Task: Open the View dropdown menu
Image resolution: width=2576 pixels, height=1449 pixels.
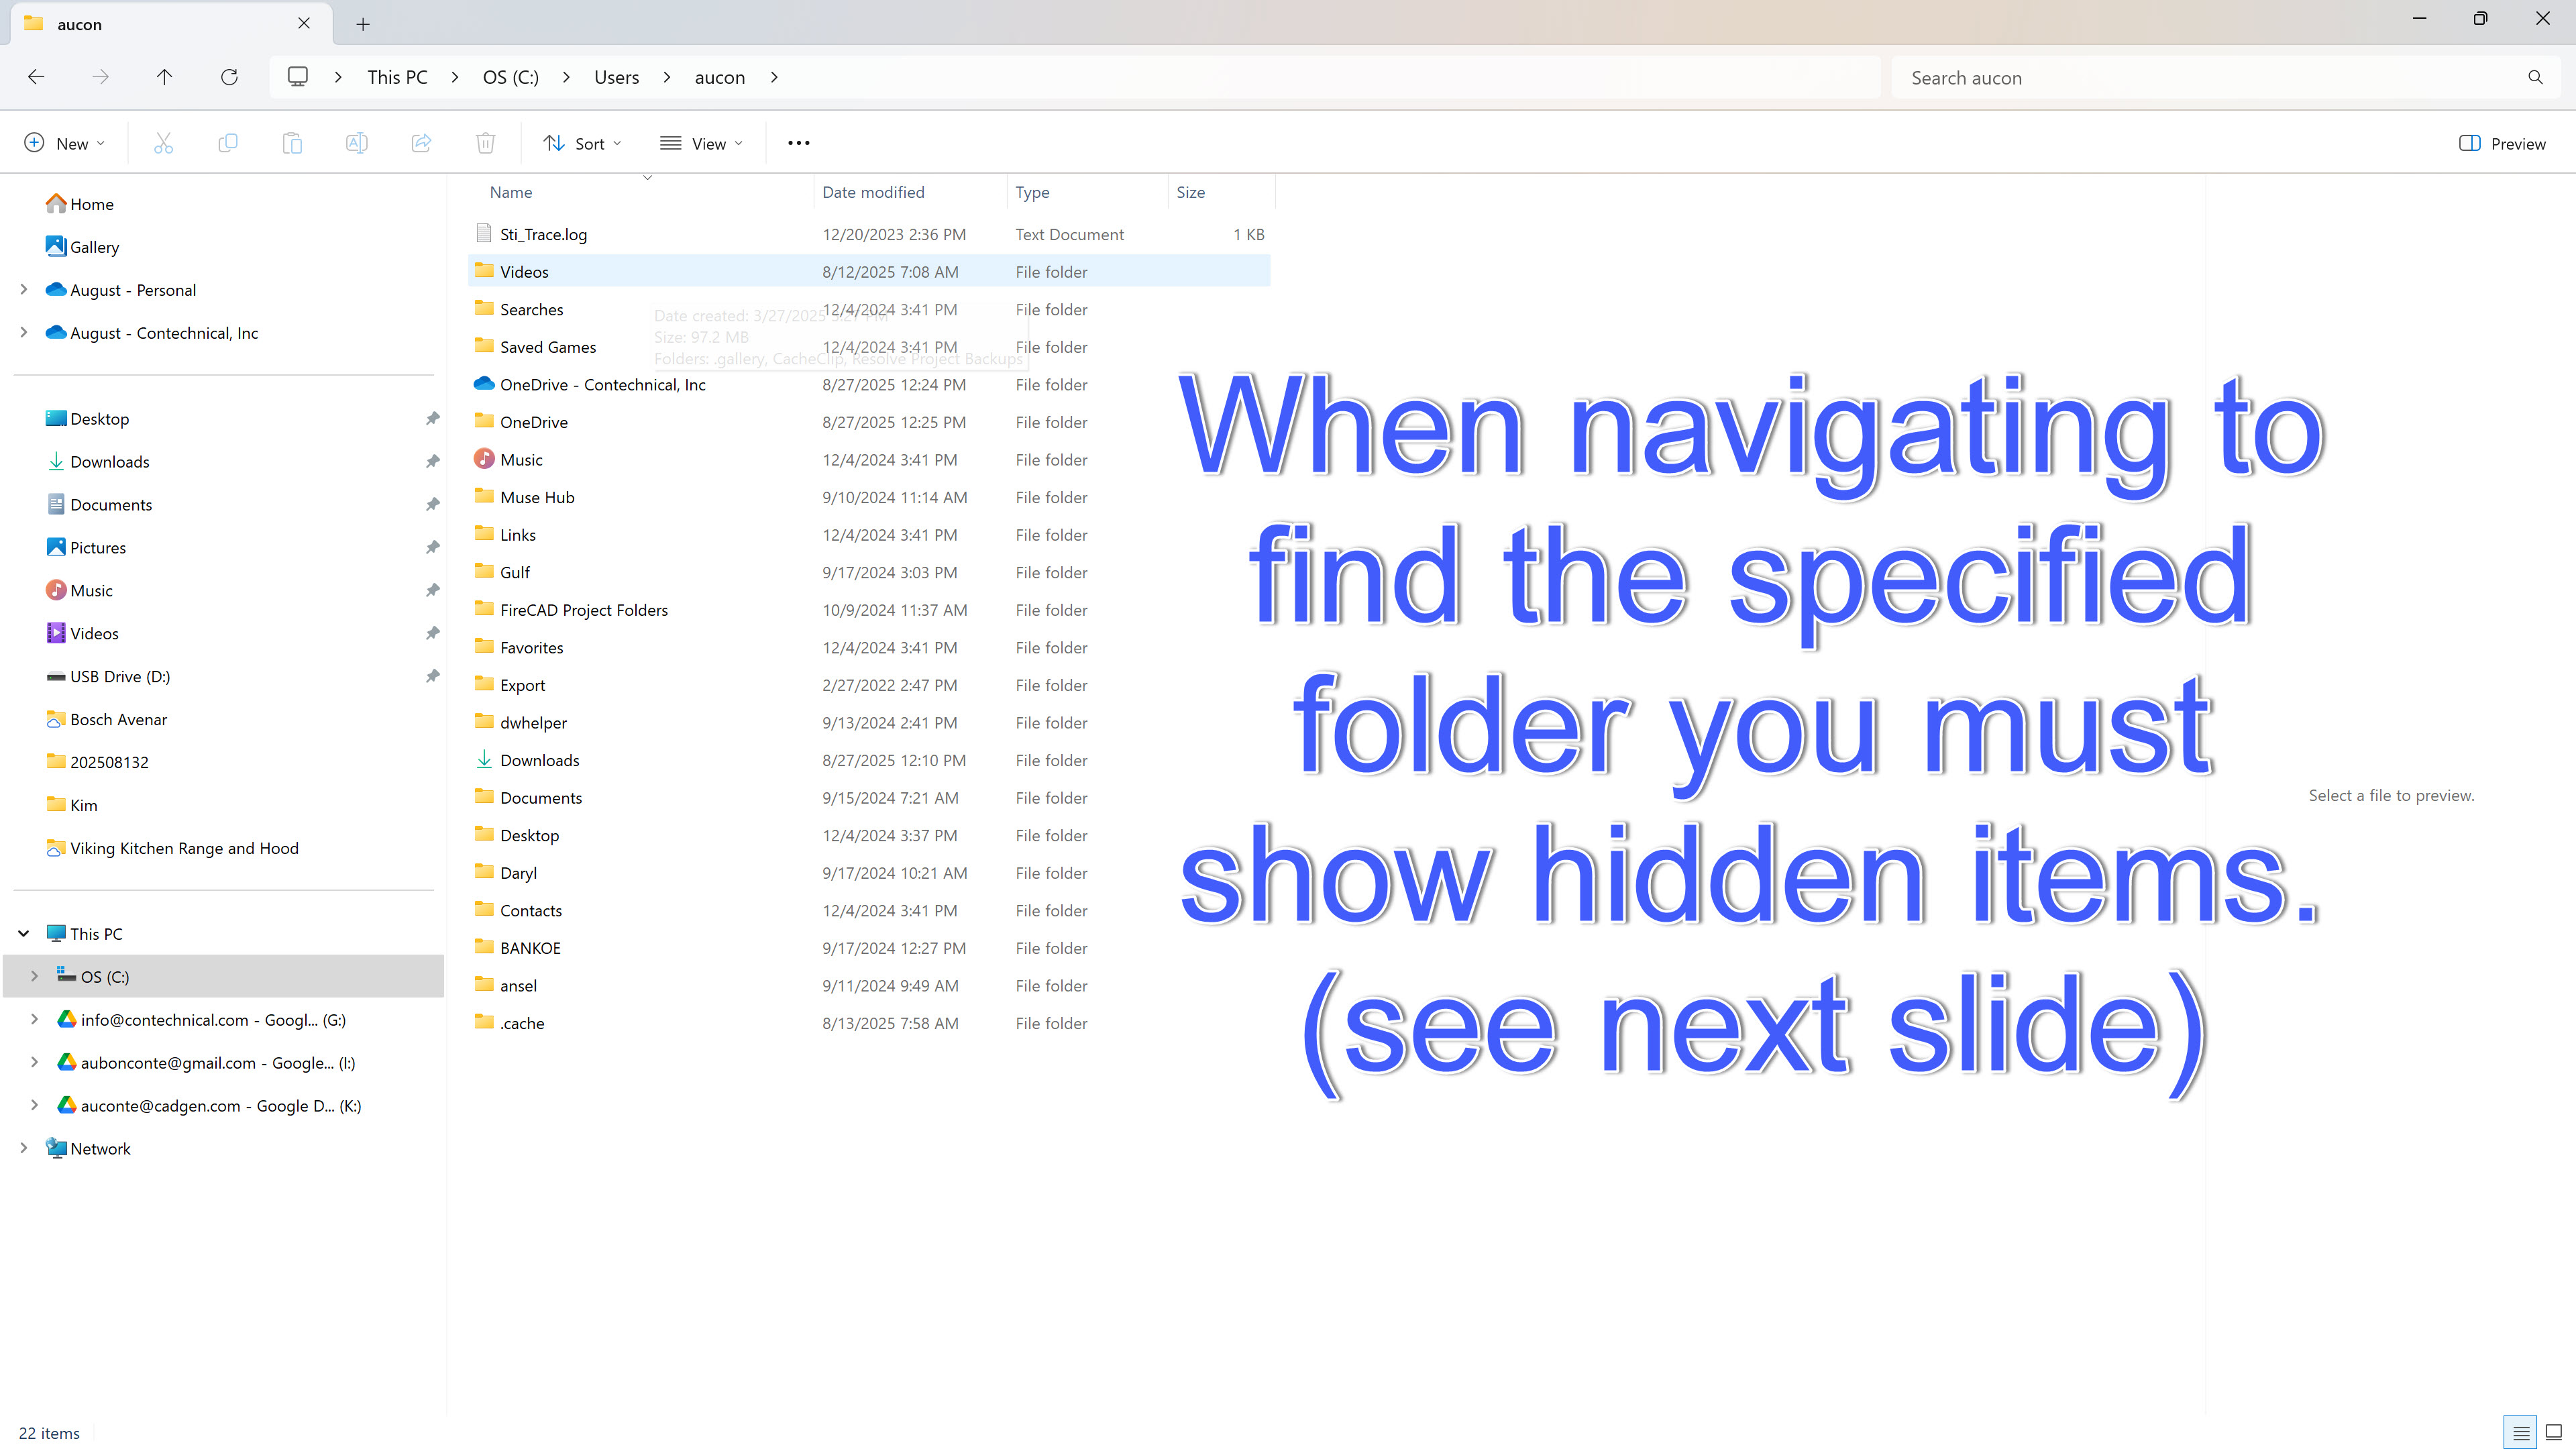Action: (x=701, y=143)
